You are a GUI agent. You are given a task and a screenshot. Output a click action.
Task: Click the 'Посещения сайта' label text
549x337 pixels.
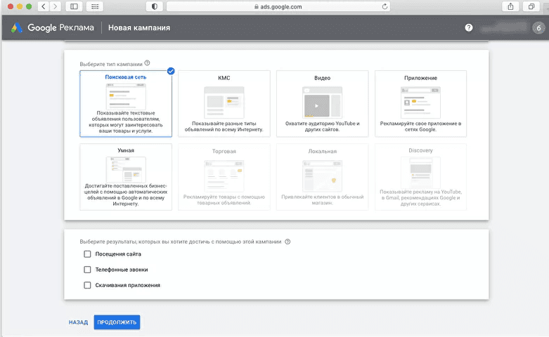118,254
